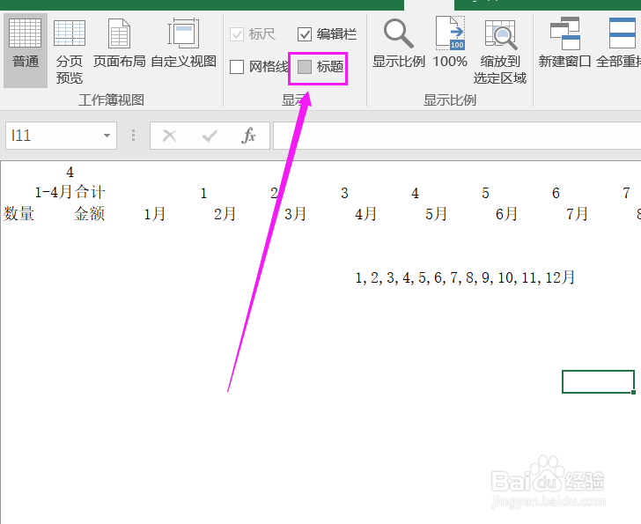
Task: Select the 7月 cell
Action: (577, 214)
